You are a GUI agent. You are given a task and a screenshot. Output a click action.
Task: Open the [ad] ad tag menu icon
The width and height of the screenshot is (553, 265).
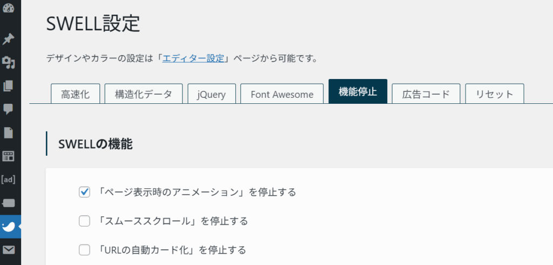pos(8,180)
